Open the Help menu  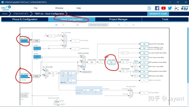[78, 8]
